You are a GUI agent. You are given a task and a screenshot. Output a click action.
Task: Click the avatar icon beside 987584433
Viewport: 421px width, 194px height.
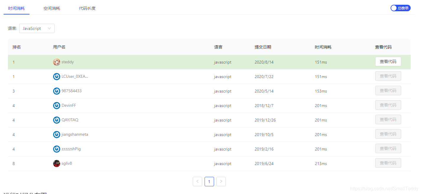point(56,91)
